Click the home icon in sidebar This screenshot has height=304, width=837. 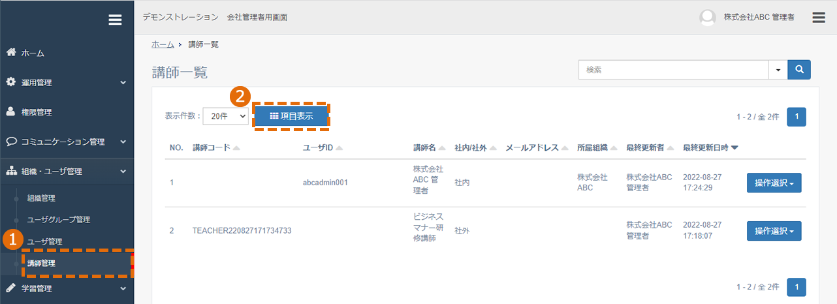click(x=11, y=52)
